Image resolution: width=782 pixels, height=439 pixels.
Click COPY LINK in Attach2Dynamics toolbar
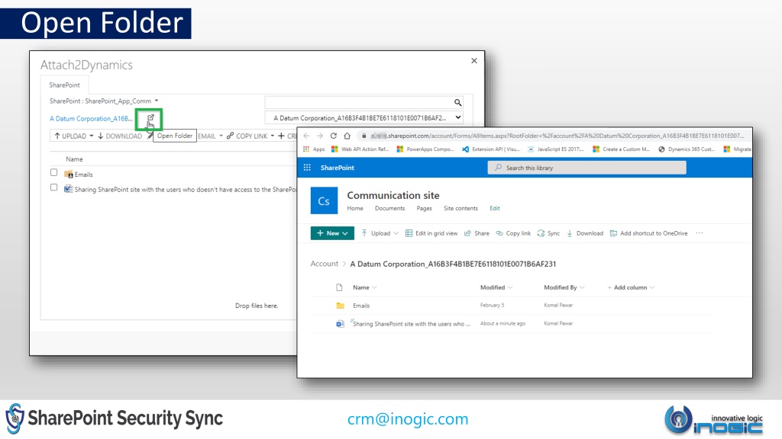[247, 136]
